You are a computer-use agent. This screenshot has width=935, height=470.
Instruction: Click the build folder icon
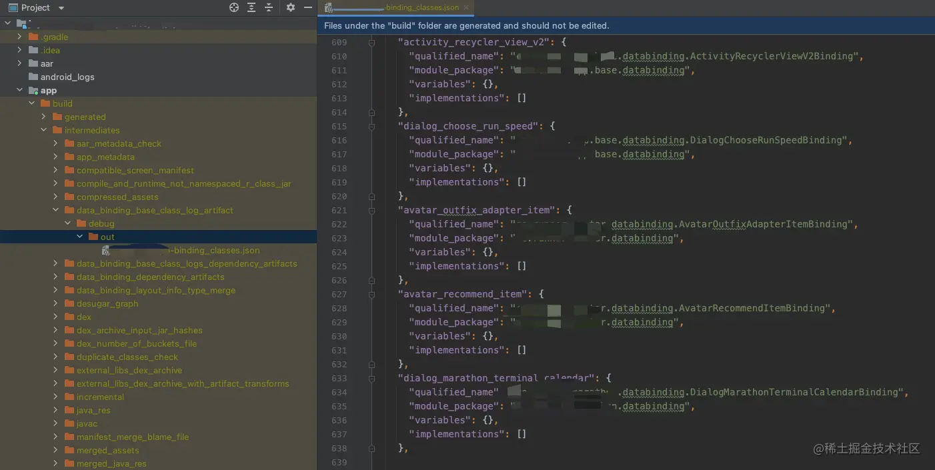point(45,103)
